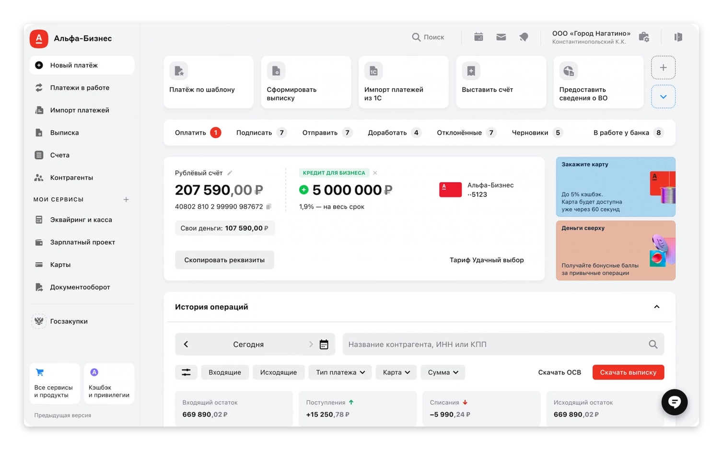Viewport: 723px width, 451px height.
Task: Click the red Альфа-Бизнес card thumbnail ··5123
Action: click(x=450, y=190)
